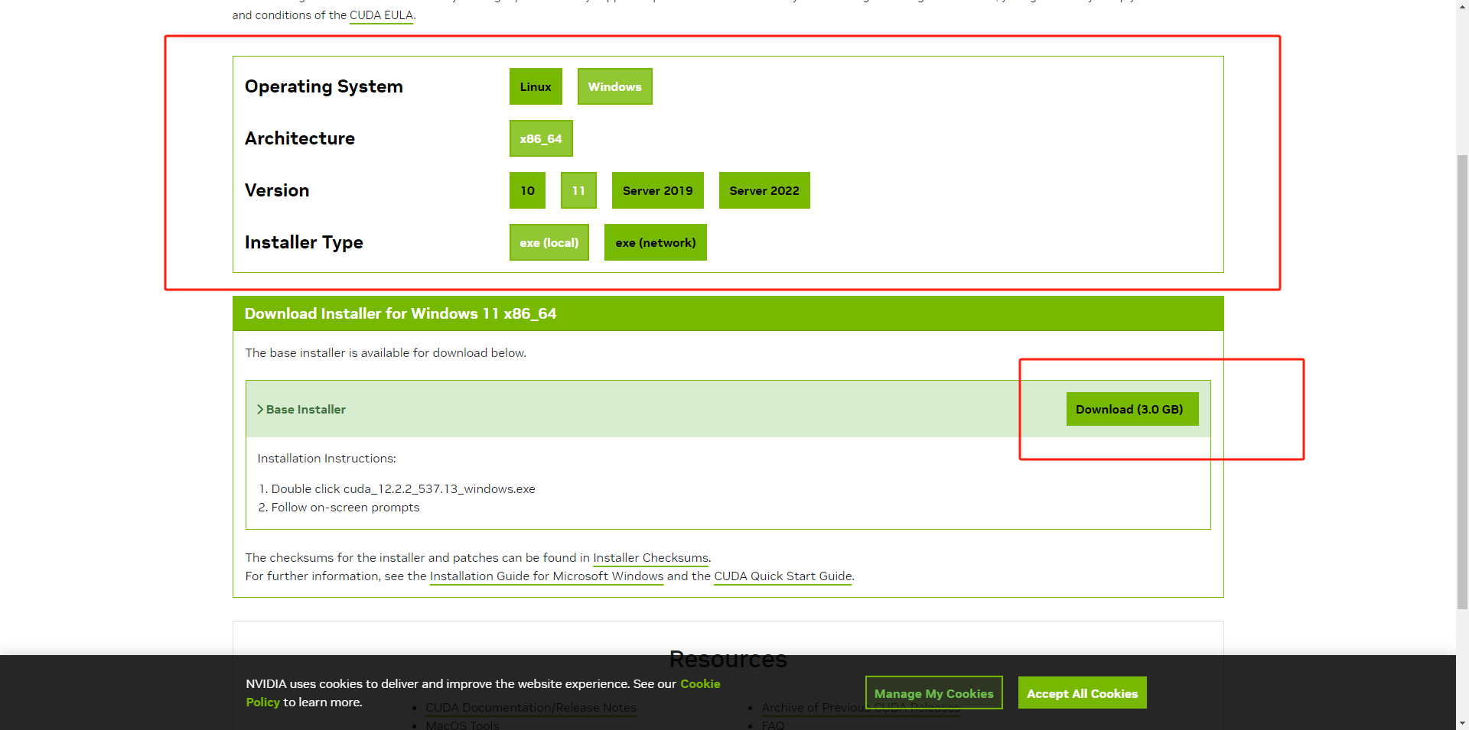Viewport: 1469px width, 730px height.
Task: Open Installation Guide for Microsoft Windows
Action: click(x=546, y=576)
